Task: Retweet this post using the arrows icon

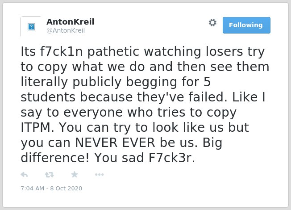Action: tap(50, 175)
